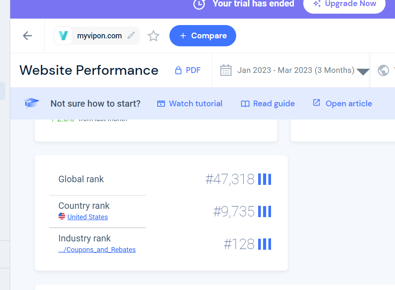Click the Country rank label
The height and width of the screenshot is (290, 395).
(84, 206)
